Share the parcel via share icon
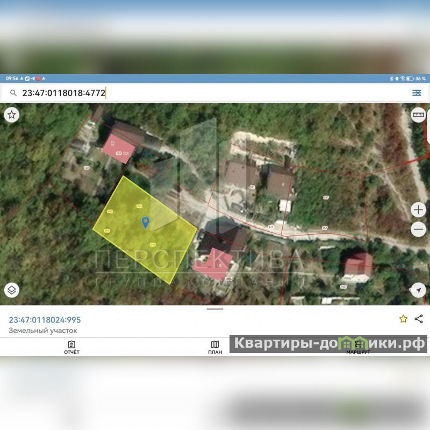430x430 pixels. tap(419, 319)
